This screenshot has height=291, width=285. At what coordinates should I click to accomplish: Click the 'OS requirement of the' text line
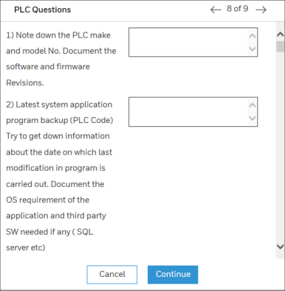[48, 200]
